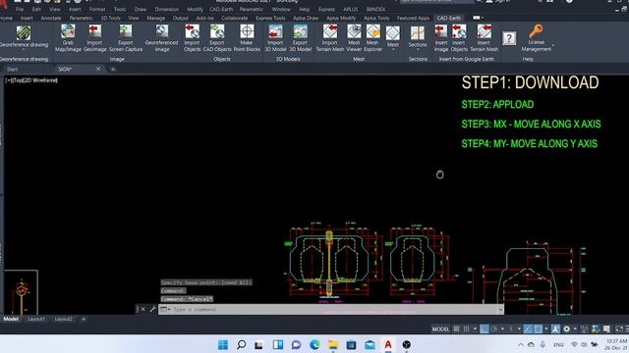
Task: Toggle the drawing grid display
Action: 456,329
